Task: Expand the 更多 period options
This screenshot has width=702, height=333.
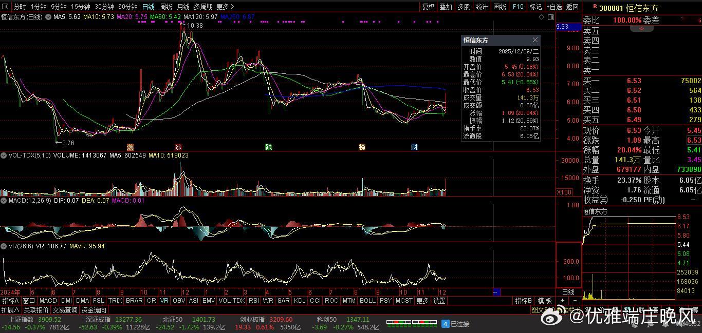Action: click(225, 7)
